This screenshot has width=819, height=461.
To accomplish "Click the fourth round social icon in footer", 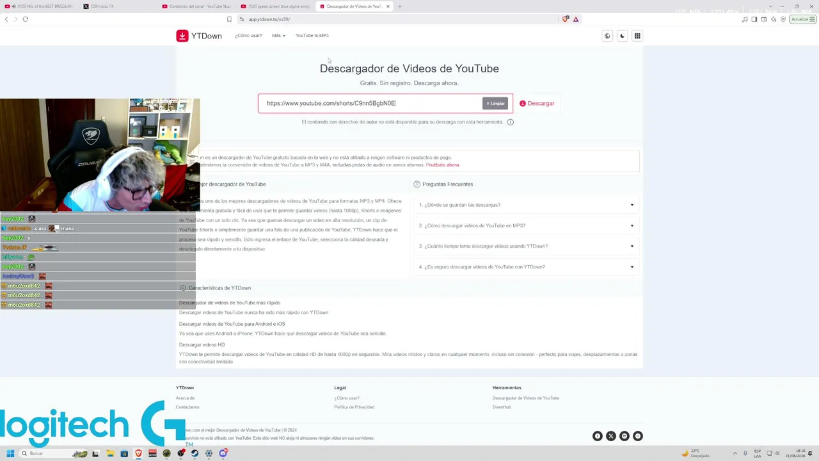I will pos(638,436).
